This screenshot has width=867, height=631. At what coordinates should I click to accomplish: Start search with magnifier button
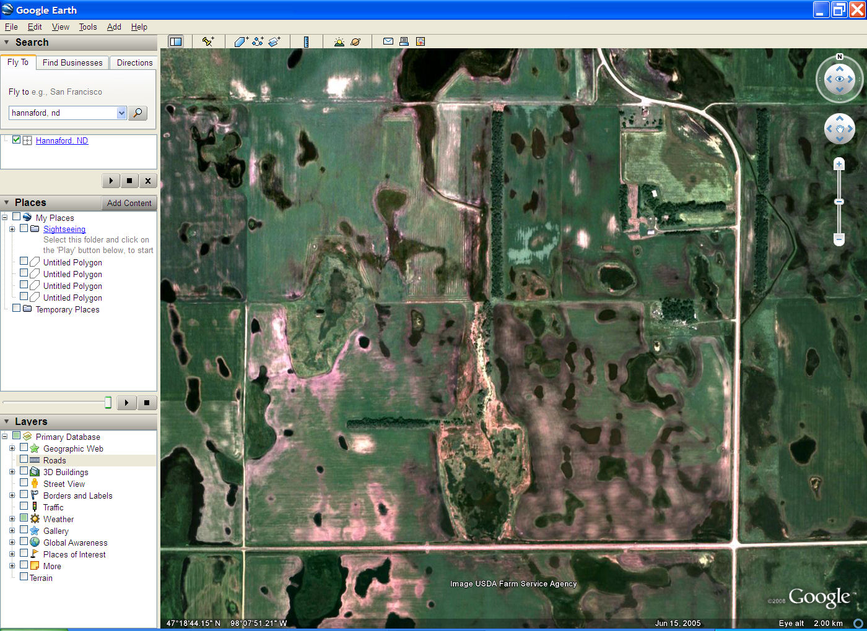138,113
